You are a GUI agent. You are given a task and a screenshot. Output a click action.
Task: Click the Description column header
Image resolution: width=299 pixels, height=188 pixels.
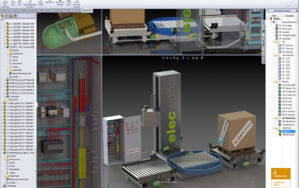pos(289,16)
